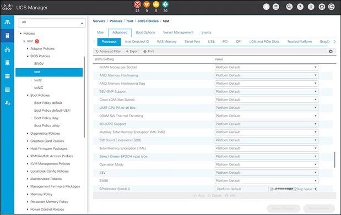The image size is (341, 215).
Task: Click the search magnifier icon in header
Action: pyautogui.click(x=289, y=7)
